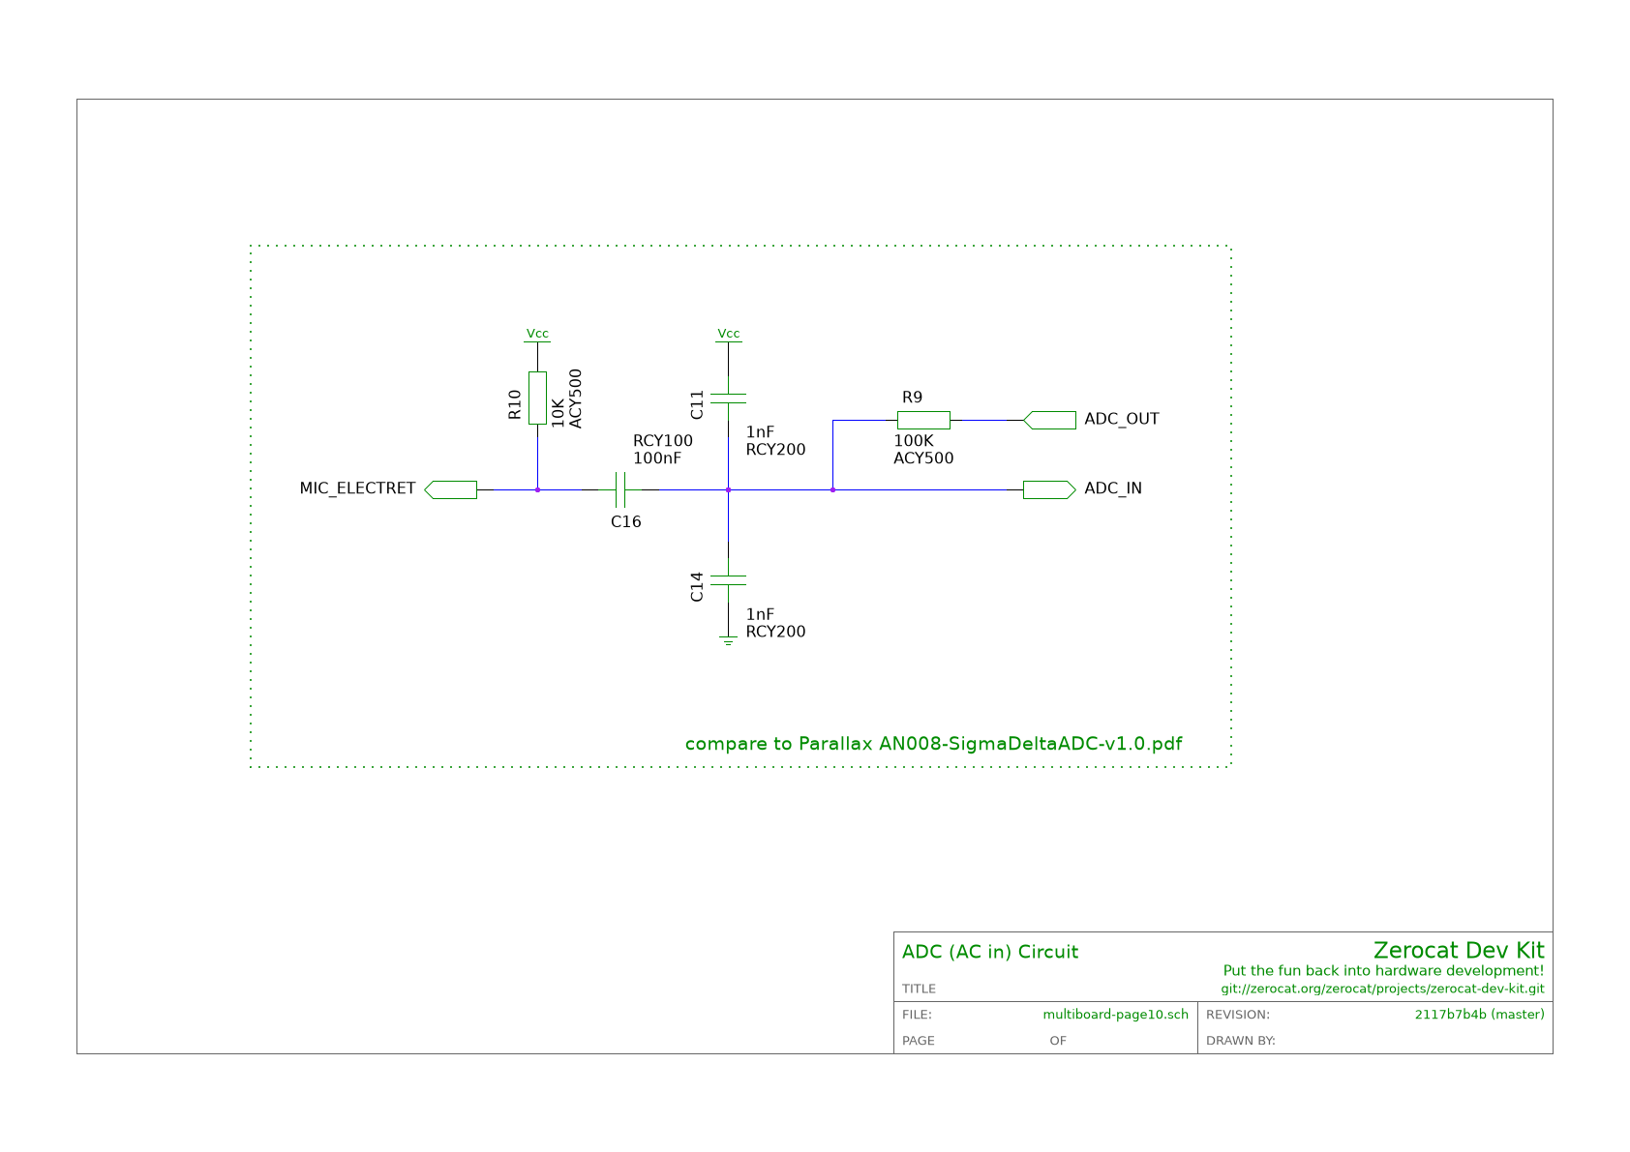Click the junction dot between C11 and C14
The height and width of the screenshot is (1152, 1630).
(728, 489)
